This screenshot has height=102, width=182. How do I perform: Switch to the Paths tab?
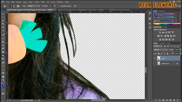(x=169, y=43)
